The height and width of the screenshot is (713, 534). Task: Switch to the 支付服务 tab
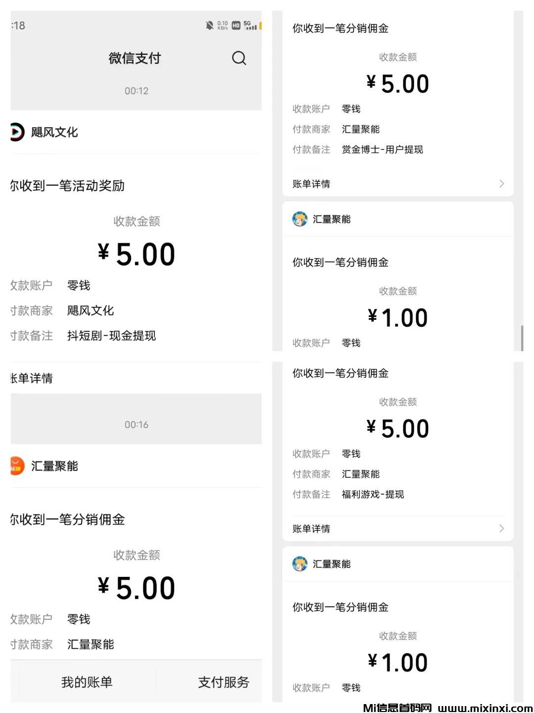coord(223,682)
